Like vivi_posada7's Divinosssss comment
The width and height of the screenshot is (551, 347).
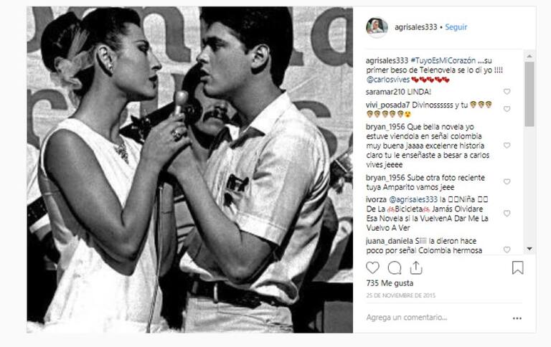pyautogui.click(x=507, y=109)
